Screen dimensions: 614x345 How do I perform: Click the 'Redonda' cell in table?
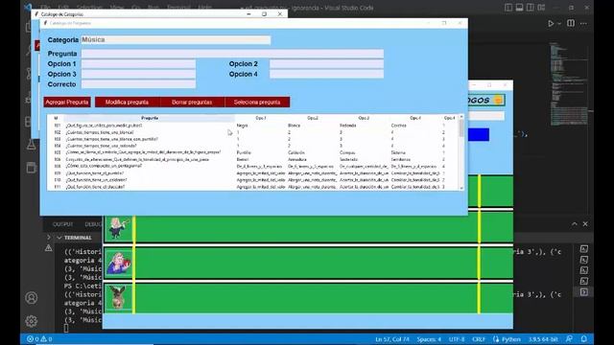(347, 126)
